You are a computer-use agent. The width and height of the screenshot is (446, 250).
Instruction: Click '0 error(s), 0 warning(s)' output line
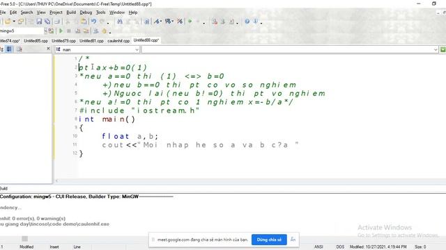pyautogui.click(x=39, y=219)
